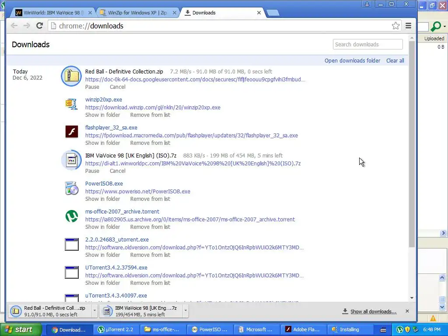448x336 pixels.
Task: Open the ms-office-2007_archive.torrent file link
Action: point(122,211)
